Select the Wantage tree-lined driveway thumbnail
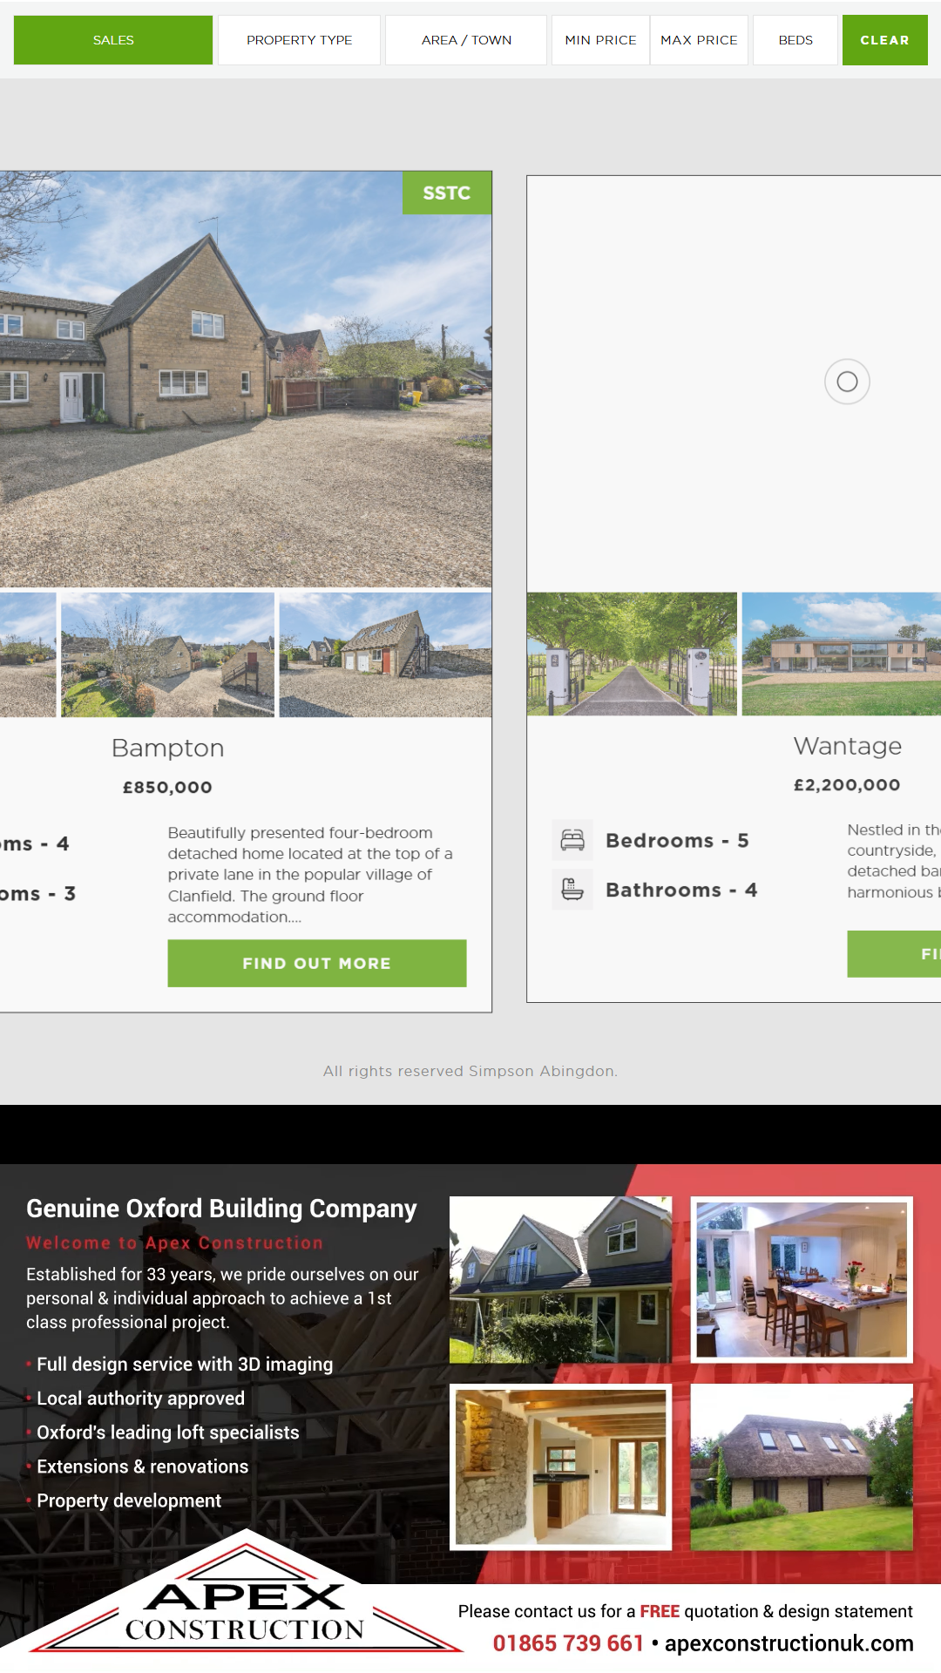This screenshot has height=1673, width=941. (x=632, y=654)
